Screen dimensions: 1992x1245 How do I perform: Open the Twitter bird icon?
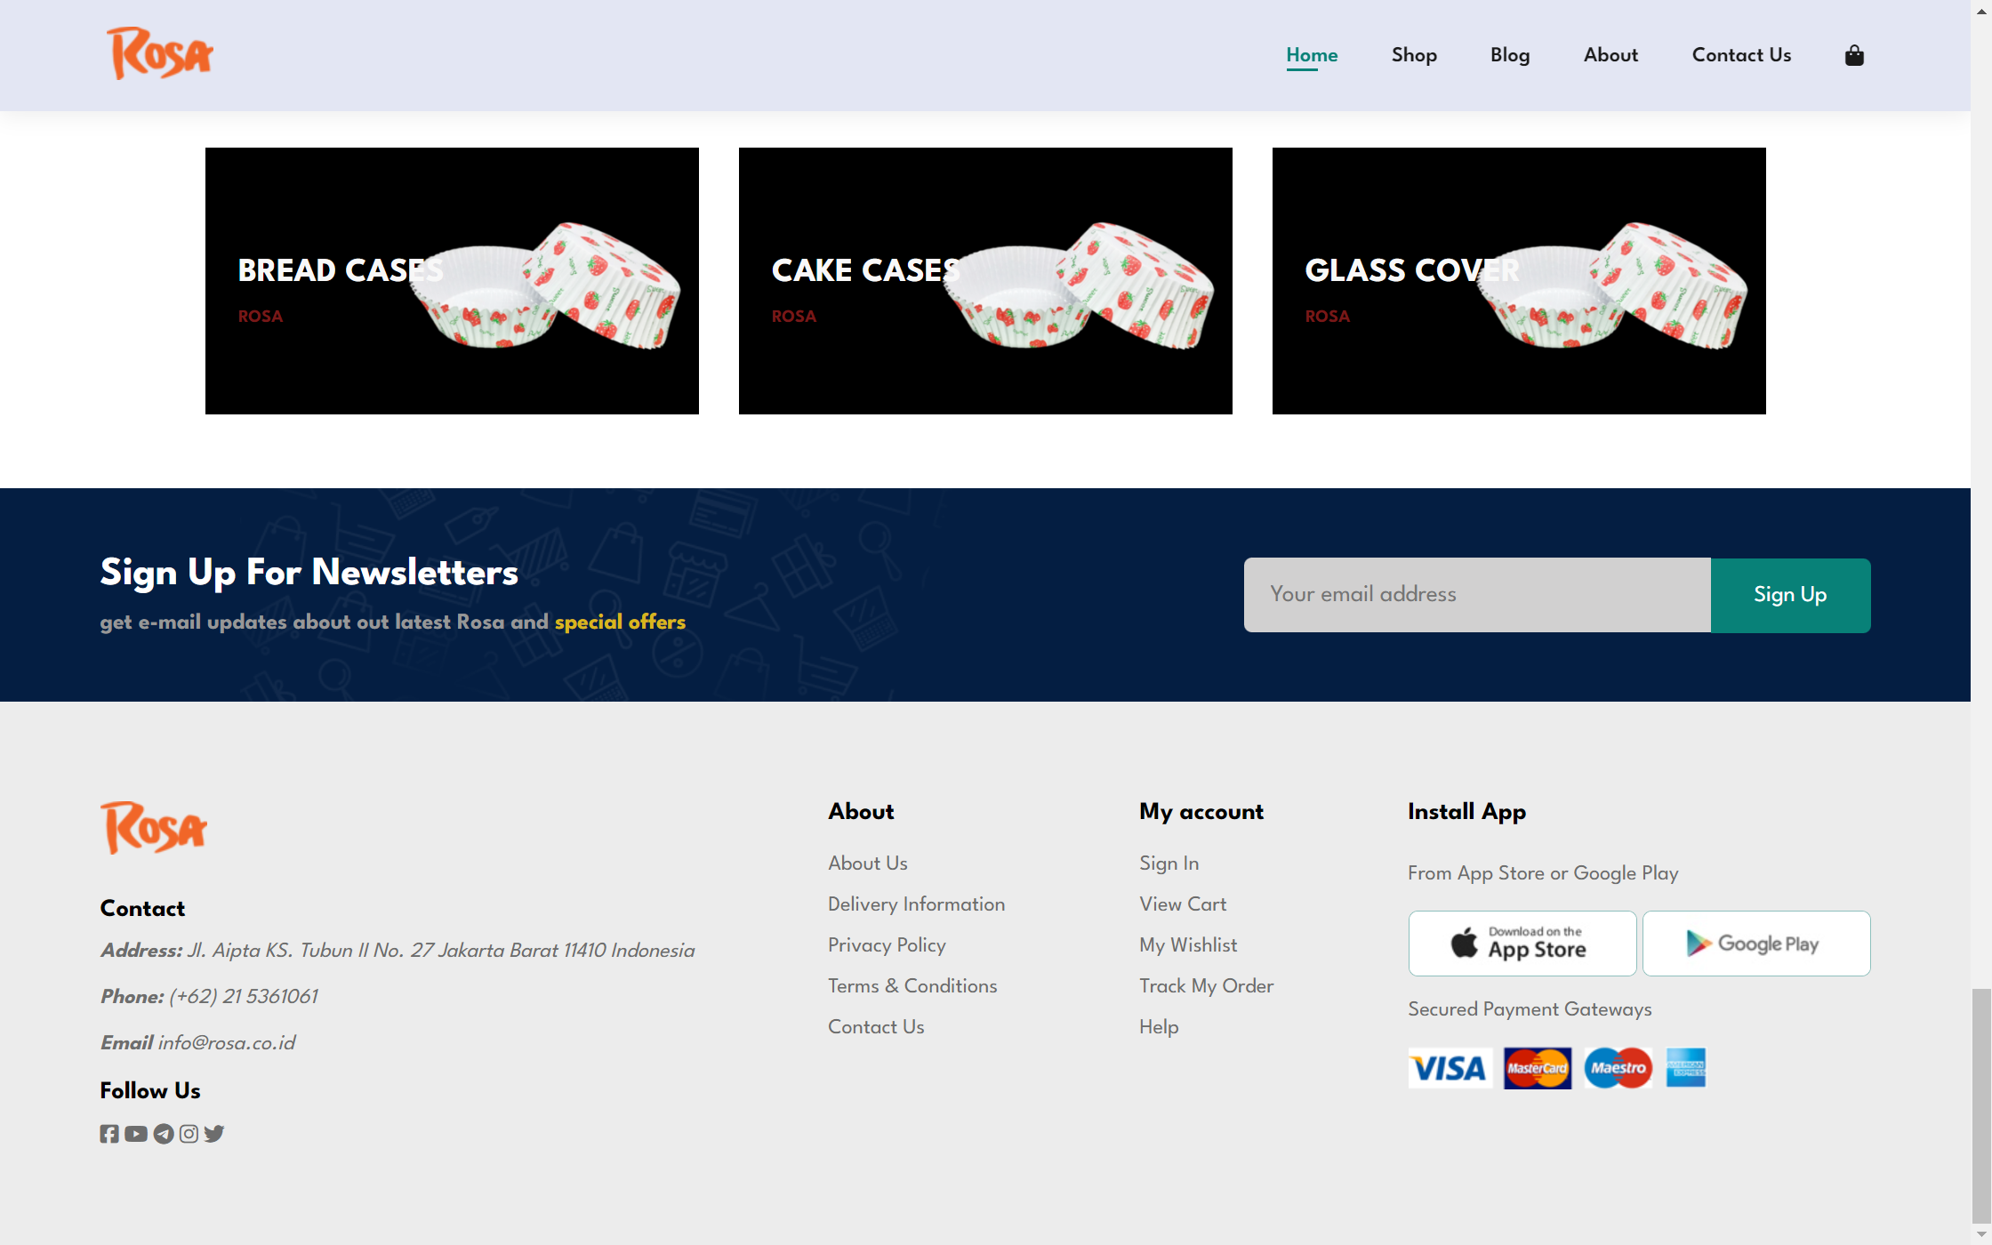pyautogui.click(x=214, y=1134)
